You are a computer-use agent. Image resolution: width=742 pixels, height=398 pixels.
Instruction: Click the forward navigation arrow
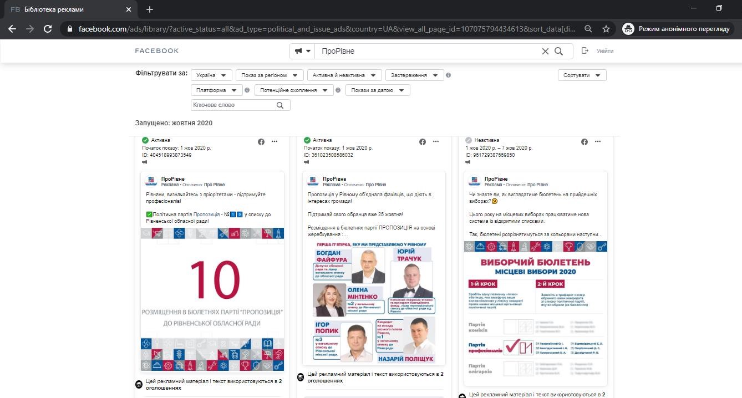tap(30, 29)
